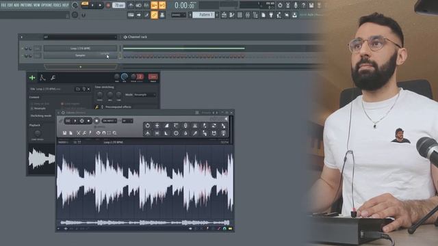Click the Playback knob in sampler panel
The height and width of the screenshot is (246, 438).
coord(38,133)
